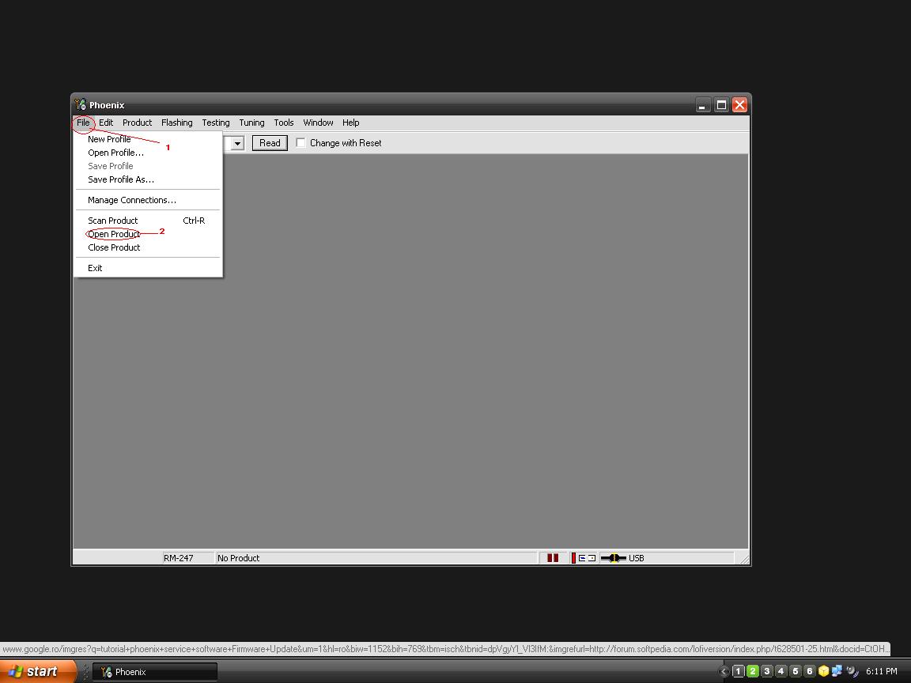Image resolution: width=911 pixels, height=683 pixels.
Task: Select Open Profile... menu entry
Action: coord(148,153)
